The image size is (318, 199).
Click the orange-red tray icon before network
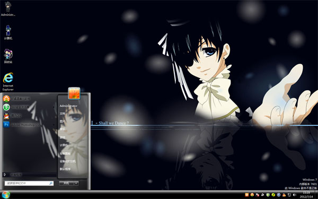[284, 195]
